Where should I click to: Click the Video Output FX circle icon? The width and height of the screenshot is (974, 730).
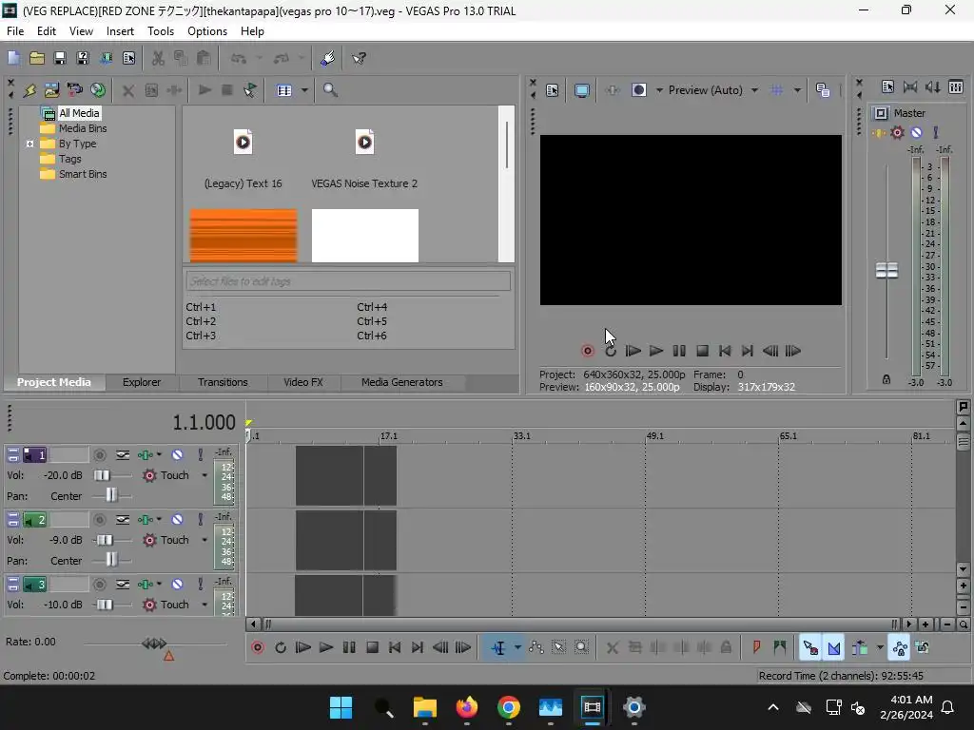(638, 90)
